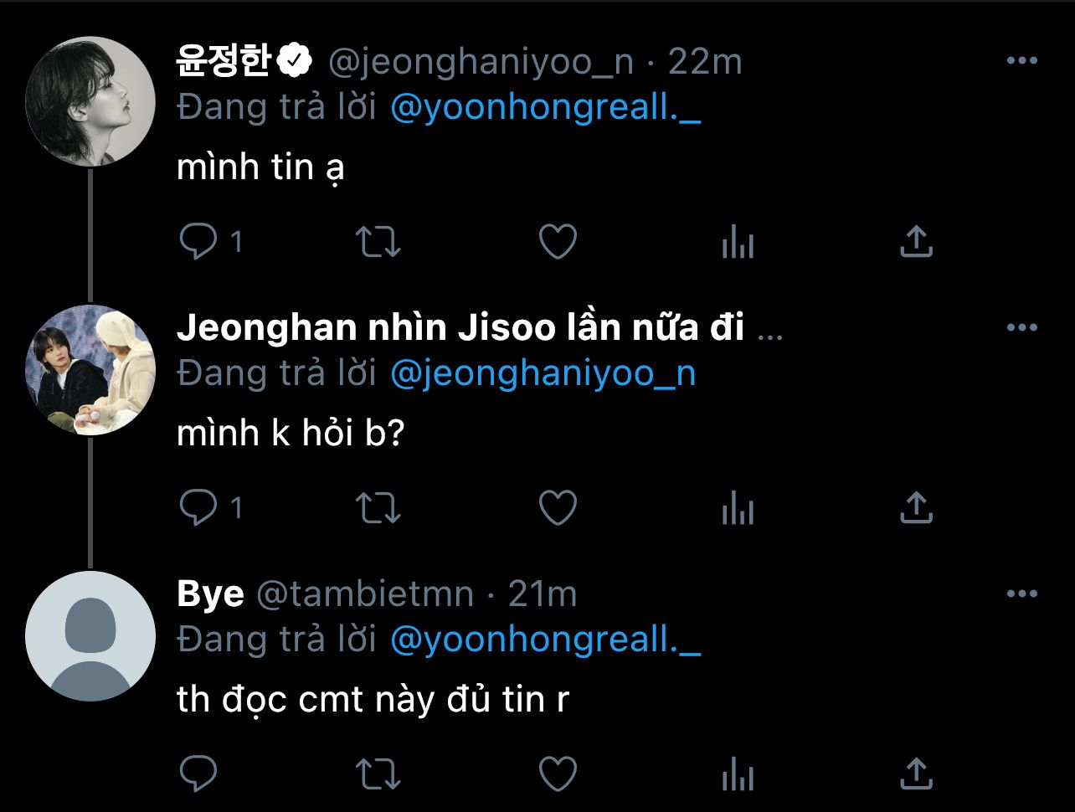Open more options for Bye's tweet
The width and height of the screenshot is (1075, 812).
[x=1021, y=594]
